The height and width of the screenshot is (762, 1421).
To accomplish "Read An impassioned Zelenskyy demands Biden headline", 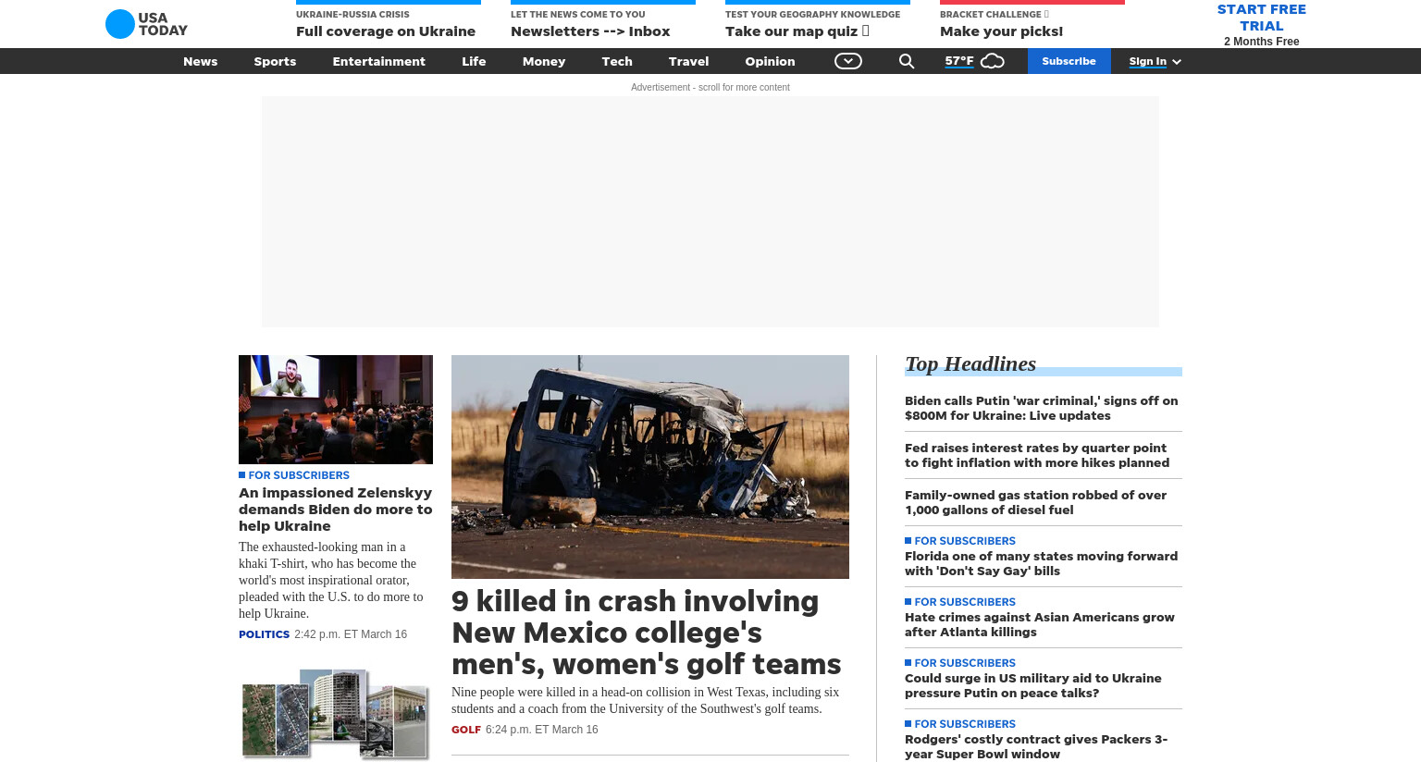I will [x=336, y=509].
